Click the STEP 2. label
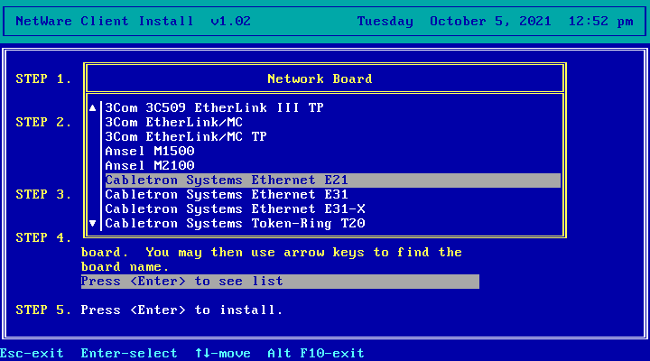This screenshot has height=361, width=650. [43, 122]
